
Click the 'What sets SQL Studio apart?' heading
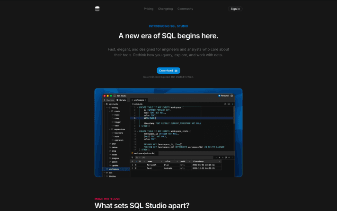142,206
